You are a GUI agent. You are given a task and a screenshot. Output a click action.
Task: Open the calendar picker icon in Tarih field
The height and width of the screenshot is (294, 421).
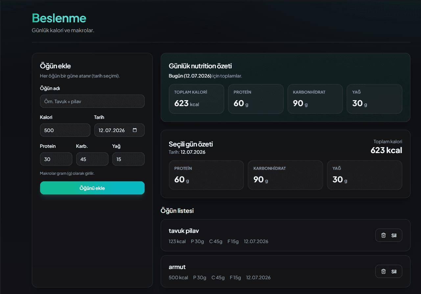coord(135,130)
